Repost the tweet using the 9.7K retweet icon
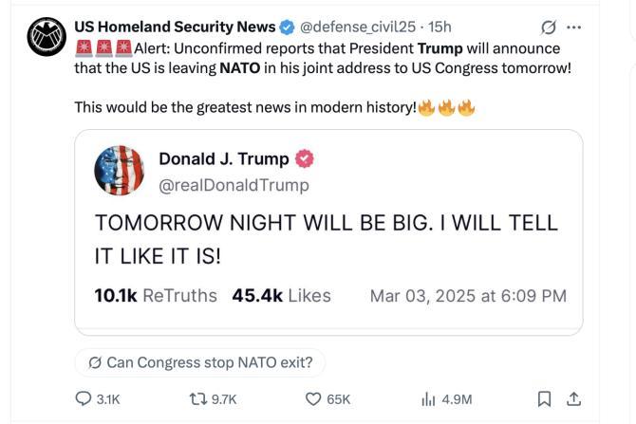The image size is (636, 424). click(200, 399)
